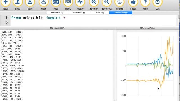Open the duck3.py tab
This screenshot has width=180, height=101.
[x=100, y=12]
